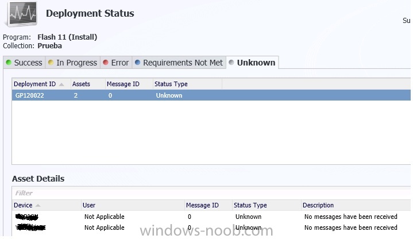
Task: Click the blue Requirements Not Met icon
Action: [138, 63]
